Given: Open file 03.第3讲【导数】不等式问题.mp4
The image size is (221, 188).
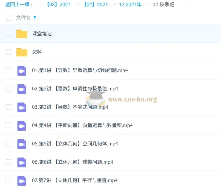Looking at the screenshot, I should click(70, 107).
